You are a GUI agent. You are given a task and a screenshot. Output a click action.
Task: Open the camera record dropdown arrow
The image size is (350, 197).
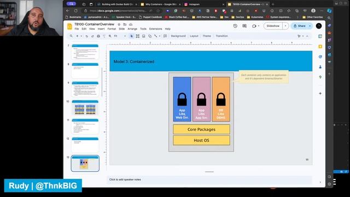pos(259,26)
